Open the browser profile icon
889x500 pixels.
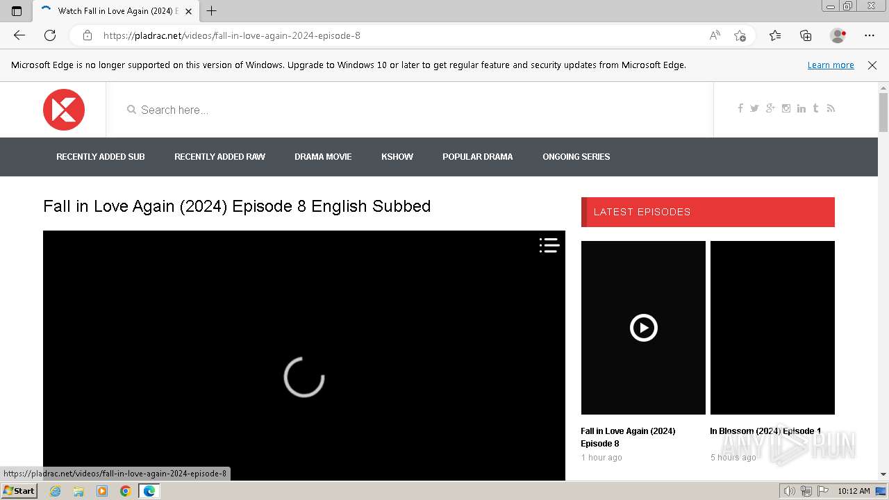point(838,35)
